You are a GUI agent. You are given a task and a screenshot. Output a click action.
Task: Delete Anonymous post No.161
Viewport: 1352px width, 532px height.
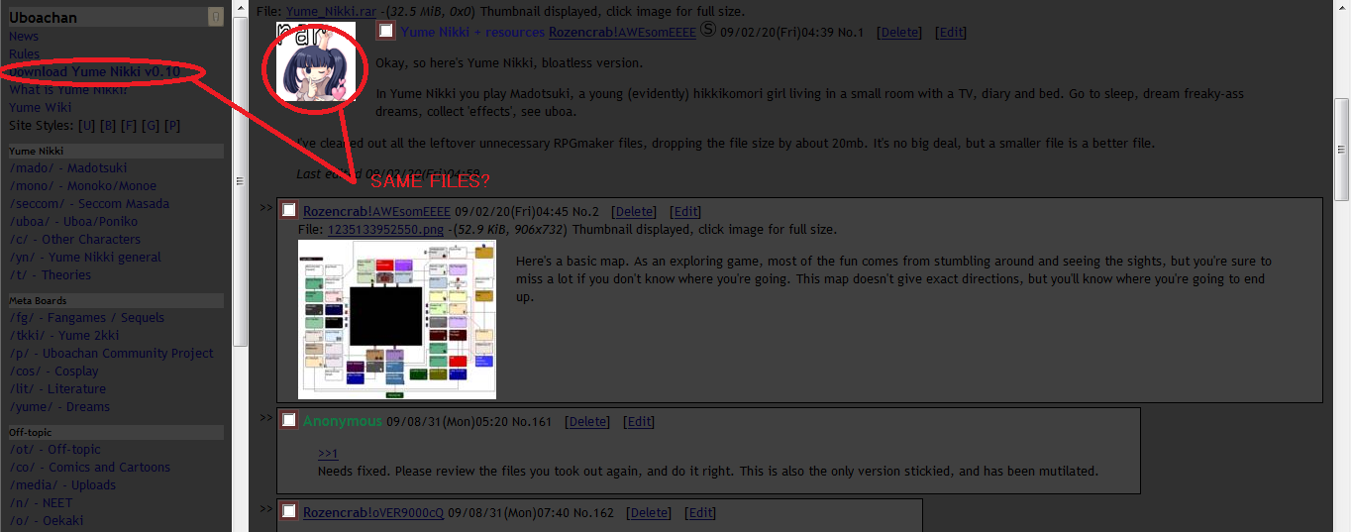[587, 422]
